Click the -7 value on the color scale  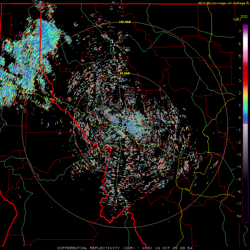(239, 204)
